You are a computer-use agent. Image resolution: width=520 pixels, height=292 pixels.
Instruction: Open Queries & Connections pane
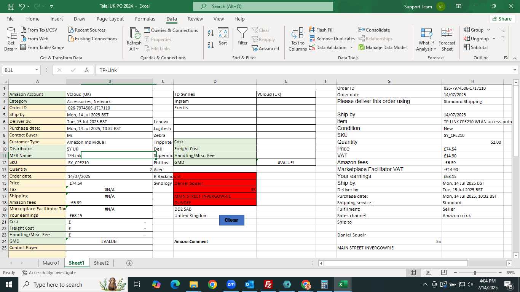(171, 30)
